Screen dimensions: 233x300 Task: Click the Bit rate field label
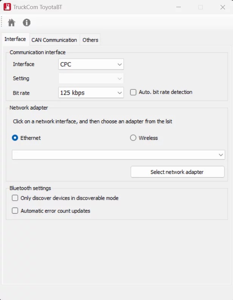[x=21, y=93]
